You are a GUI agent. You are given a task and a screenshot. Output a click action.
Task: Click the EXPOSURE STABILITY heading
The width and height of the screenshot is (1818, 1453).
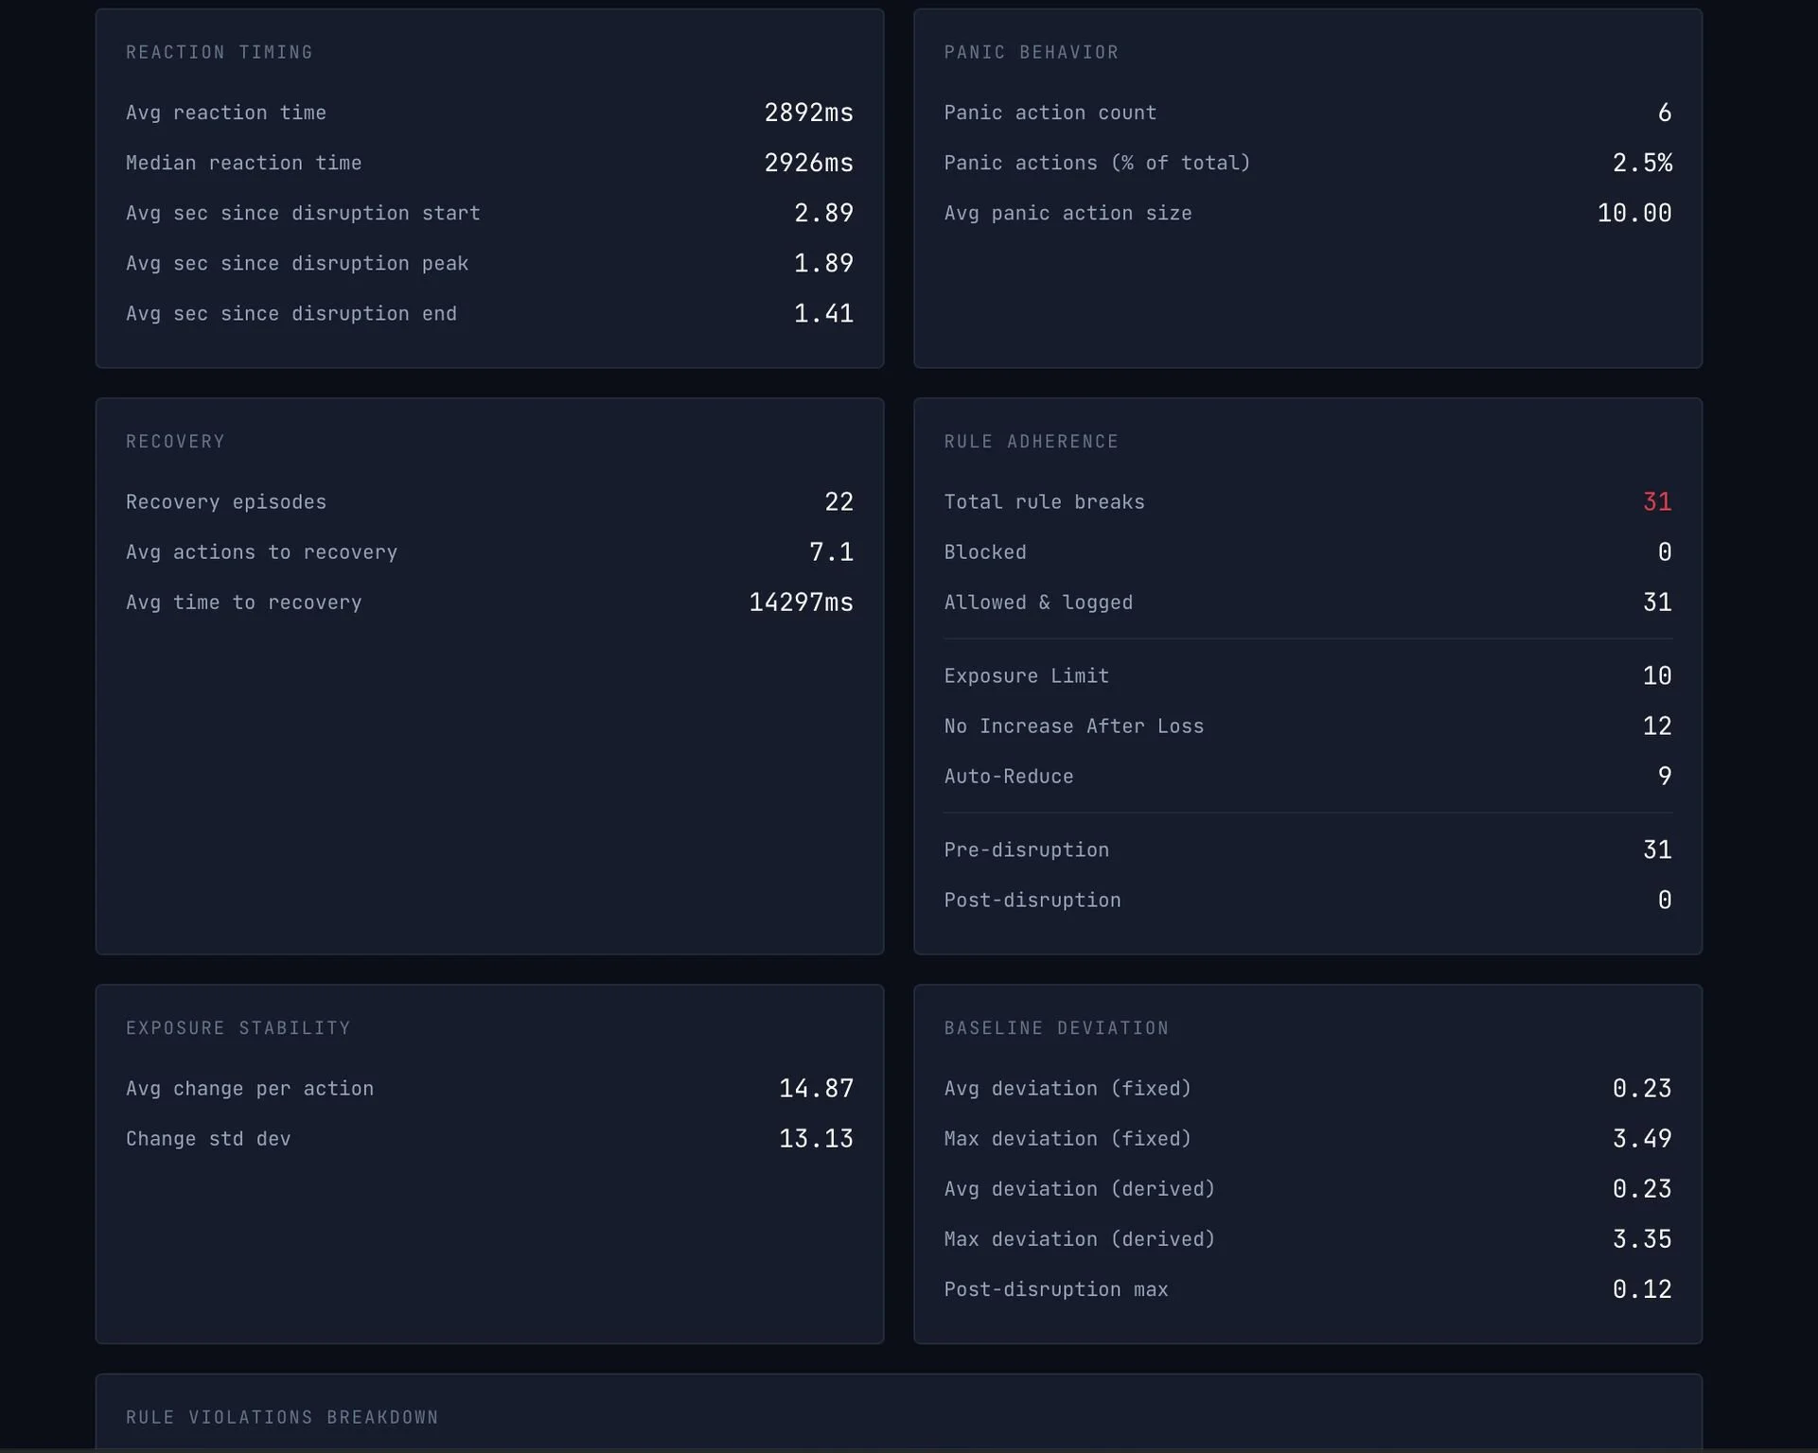pos(238,1028)
